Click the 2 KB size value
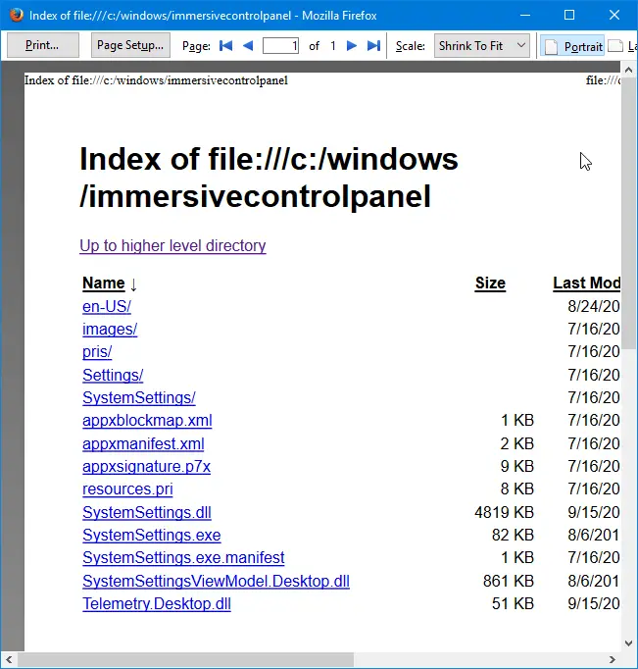 point(516,443)
